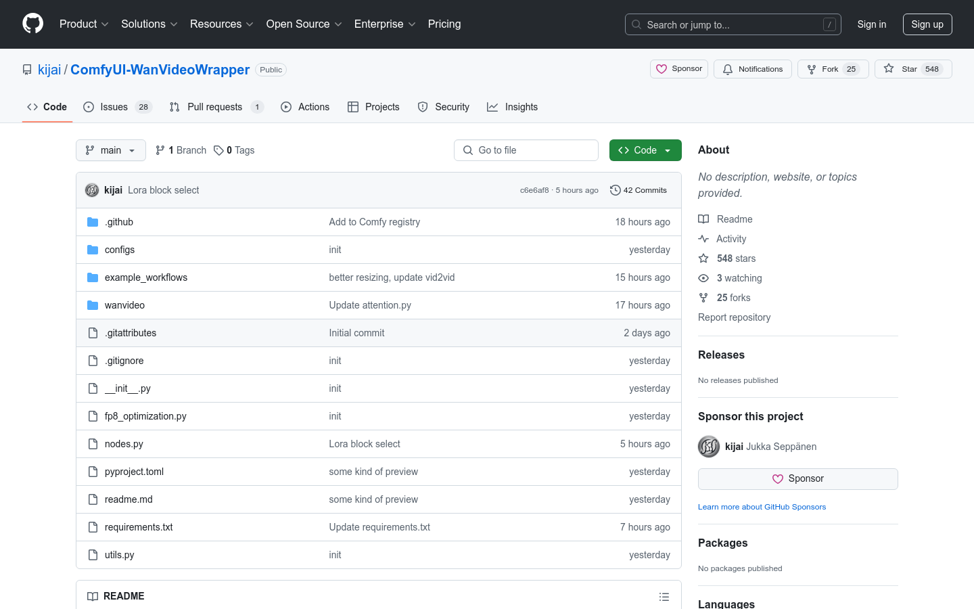The height and width of the screenshot is (609, 974).
Task: Open the green Code dropdown button
Action: click(645, 150)
